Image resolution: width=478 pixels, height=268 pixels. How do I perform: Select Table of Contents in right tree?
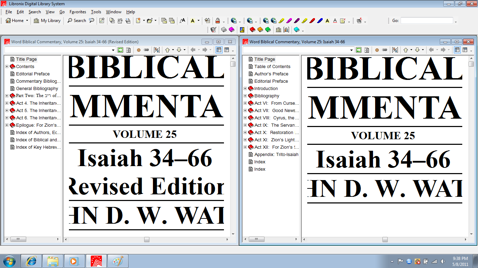pos(272,66)
